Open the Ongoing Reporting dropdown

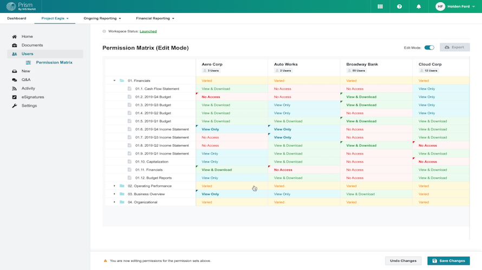click(x=102, y=18)
